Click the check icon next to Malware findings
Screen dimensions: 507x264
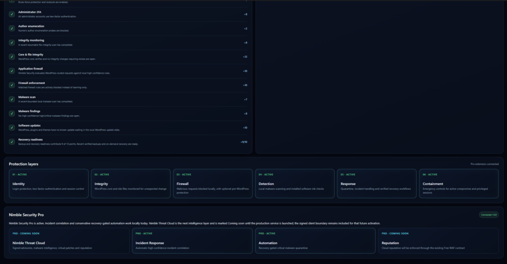[x=12, y=114]
